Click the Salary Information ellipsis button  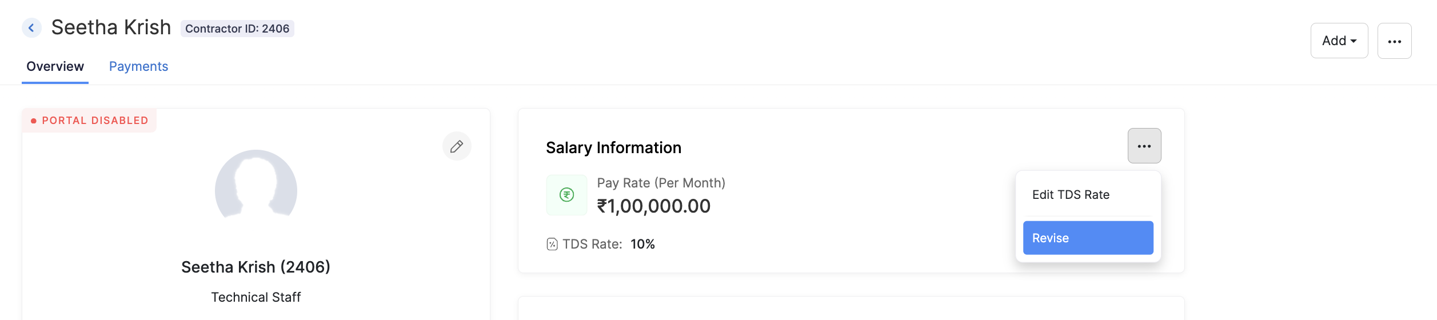tap(1144, 146)
